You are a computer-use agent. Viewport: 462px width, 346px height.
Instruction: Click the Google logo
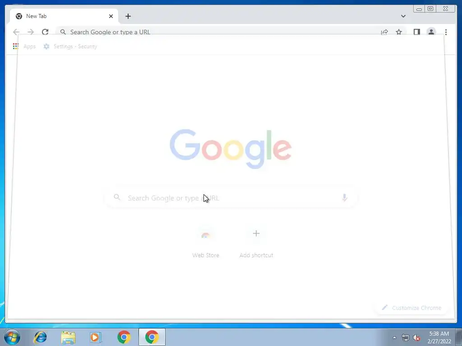click(x=231, y=149)
